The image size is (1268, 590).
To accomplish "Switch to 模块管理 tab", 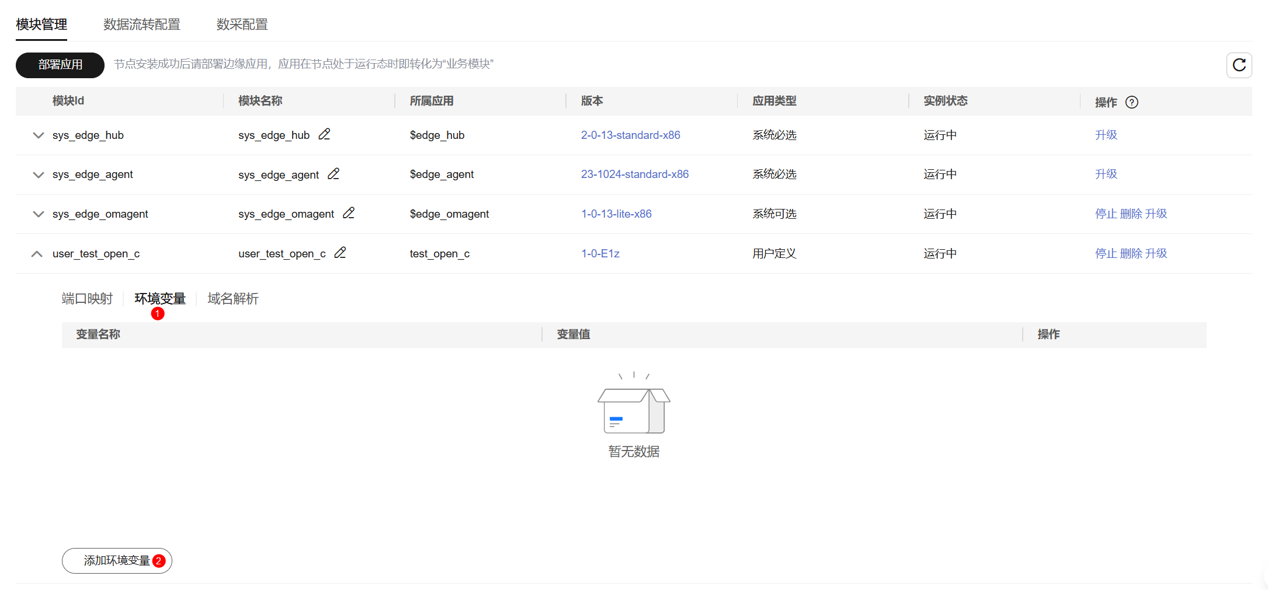I will 41,25.
